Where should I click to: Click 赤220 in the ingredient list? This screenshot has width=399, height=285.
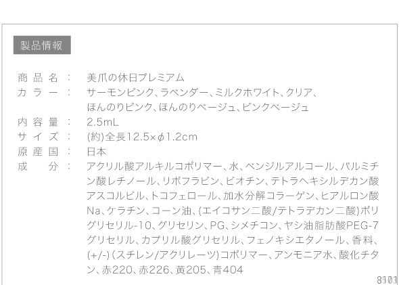pyautogui.click(x=117, y=270)
